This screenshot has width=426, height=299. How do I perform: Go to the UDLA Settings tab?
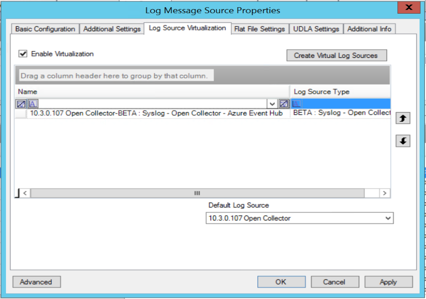(x=316, y=29)
